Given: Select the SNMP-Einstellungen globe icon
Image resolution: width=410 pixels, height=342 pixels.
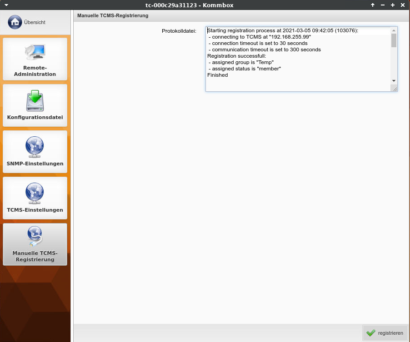Looking at the screenshot, I should [x=35, y=147].
